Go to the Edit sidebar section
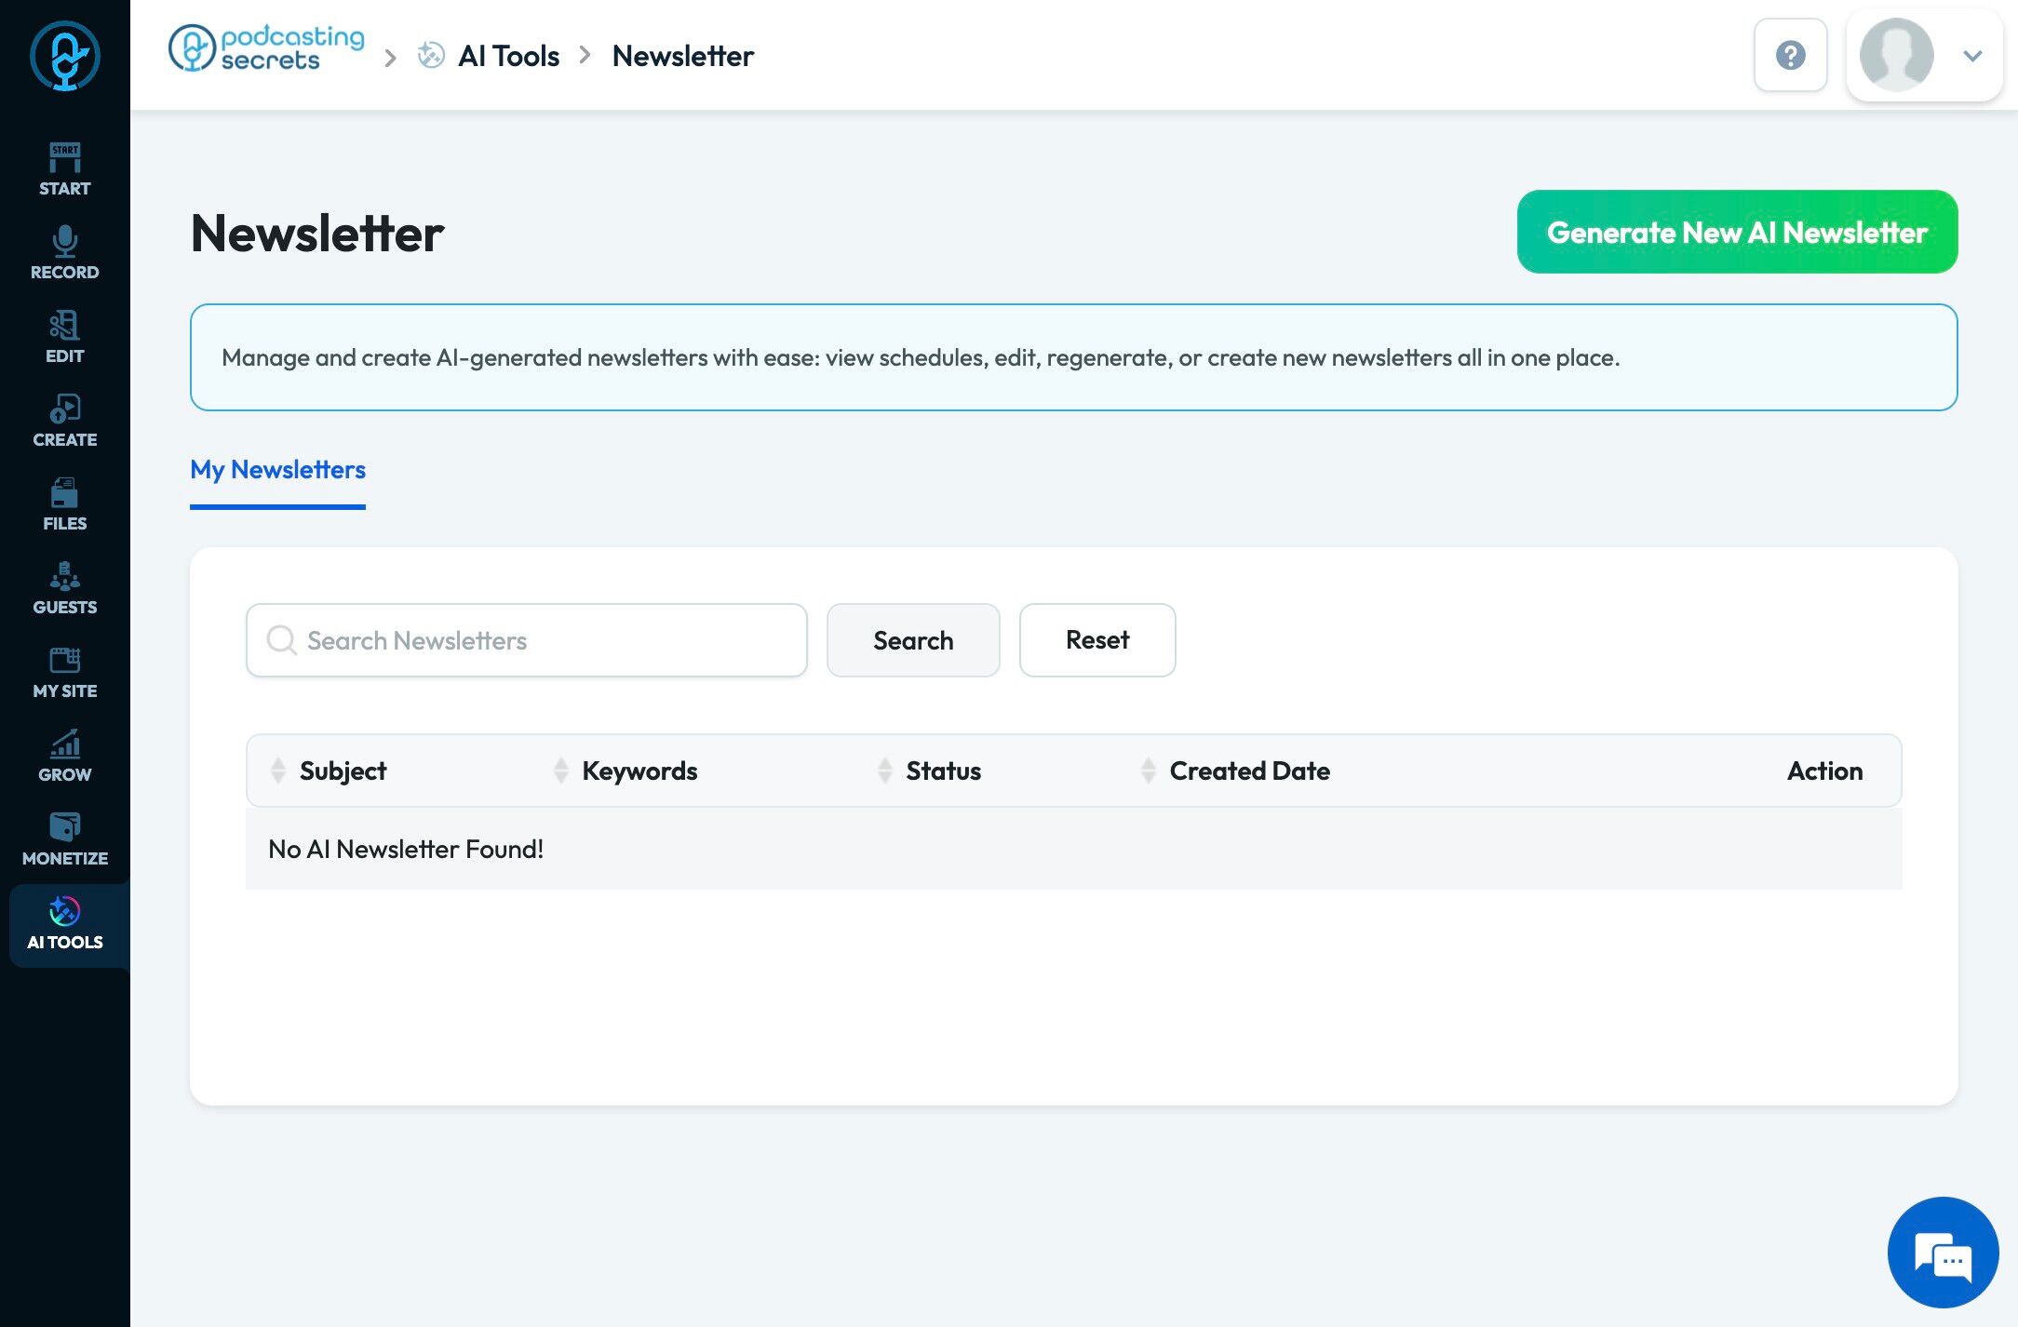Viewport: 2018px width, 1327px height. (x=64, y=336)
